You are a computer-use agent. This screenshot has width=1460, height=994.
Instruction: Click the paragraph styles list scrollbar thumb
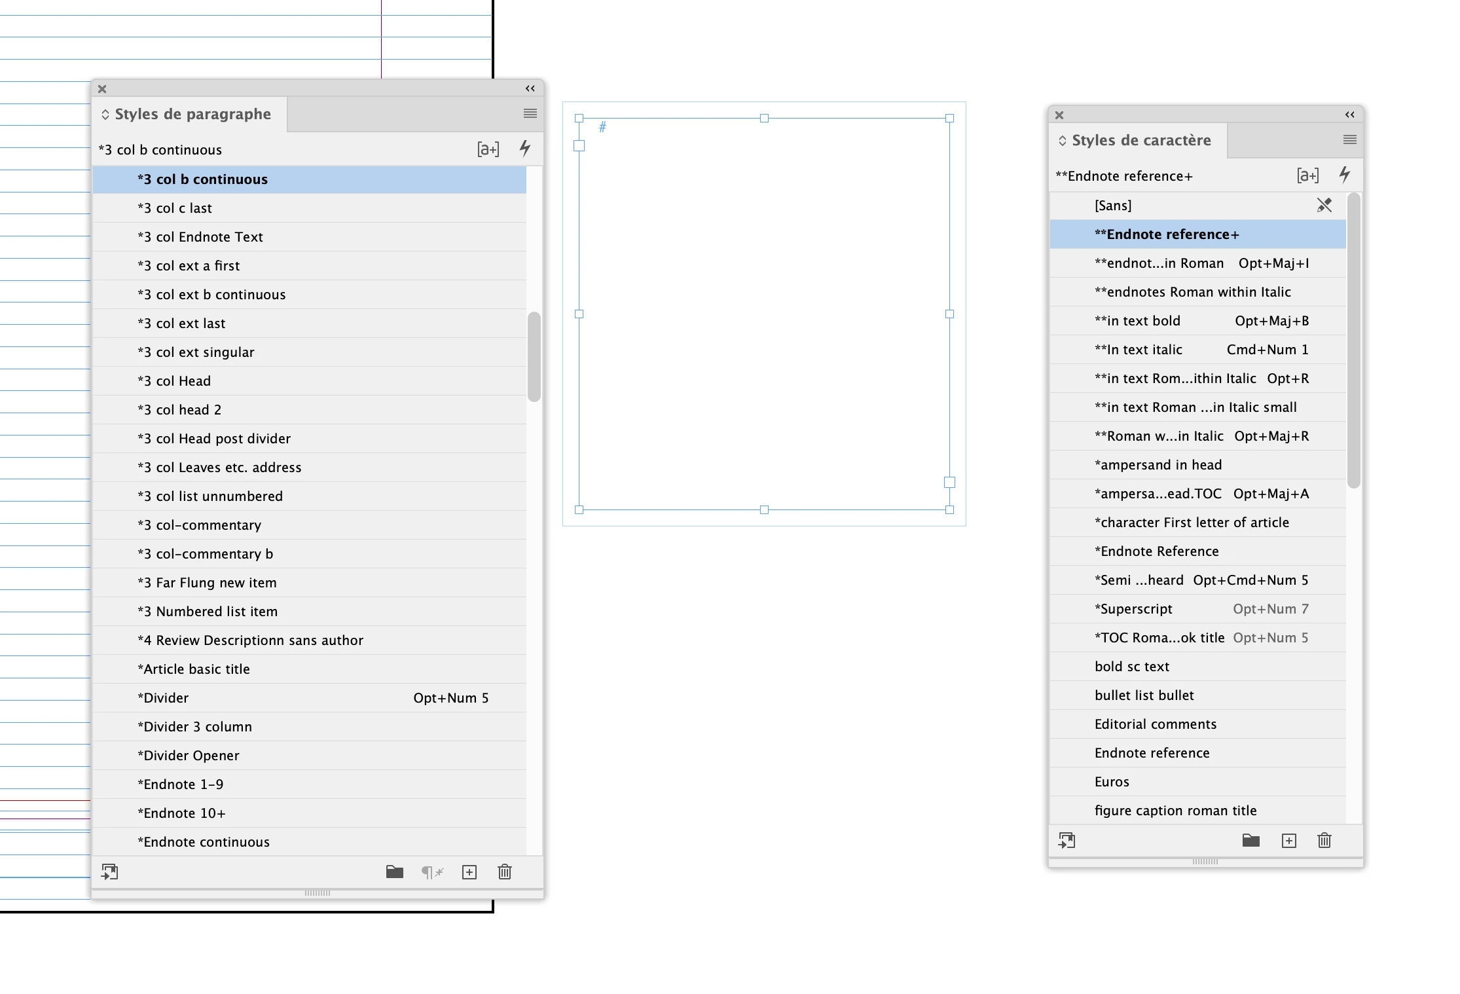coord(534,357)
